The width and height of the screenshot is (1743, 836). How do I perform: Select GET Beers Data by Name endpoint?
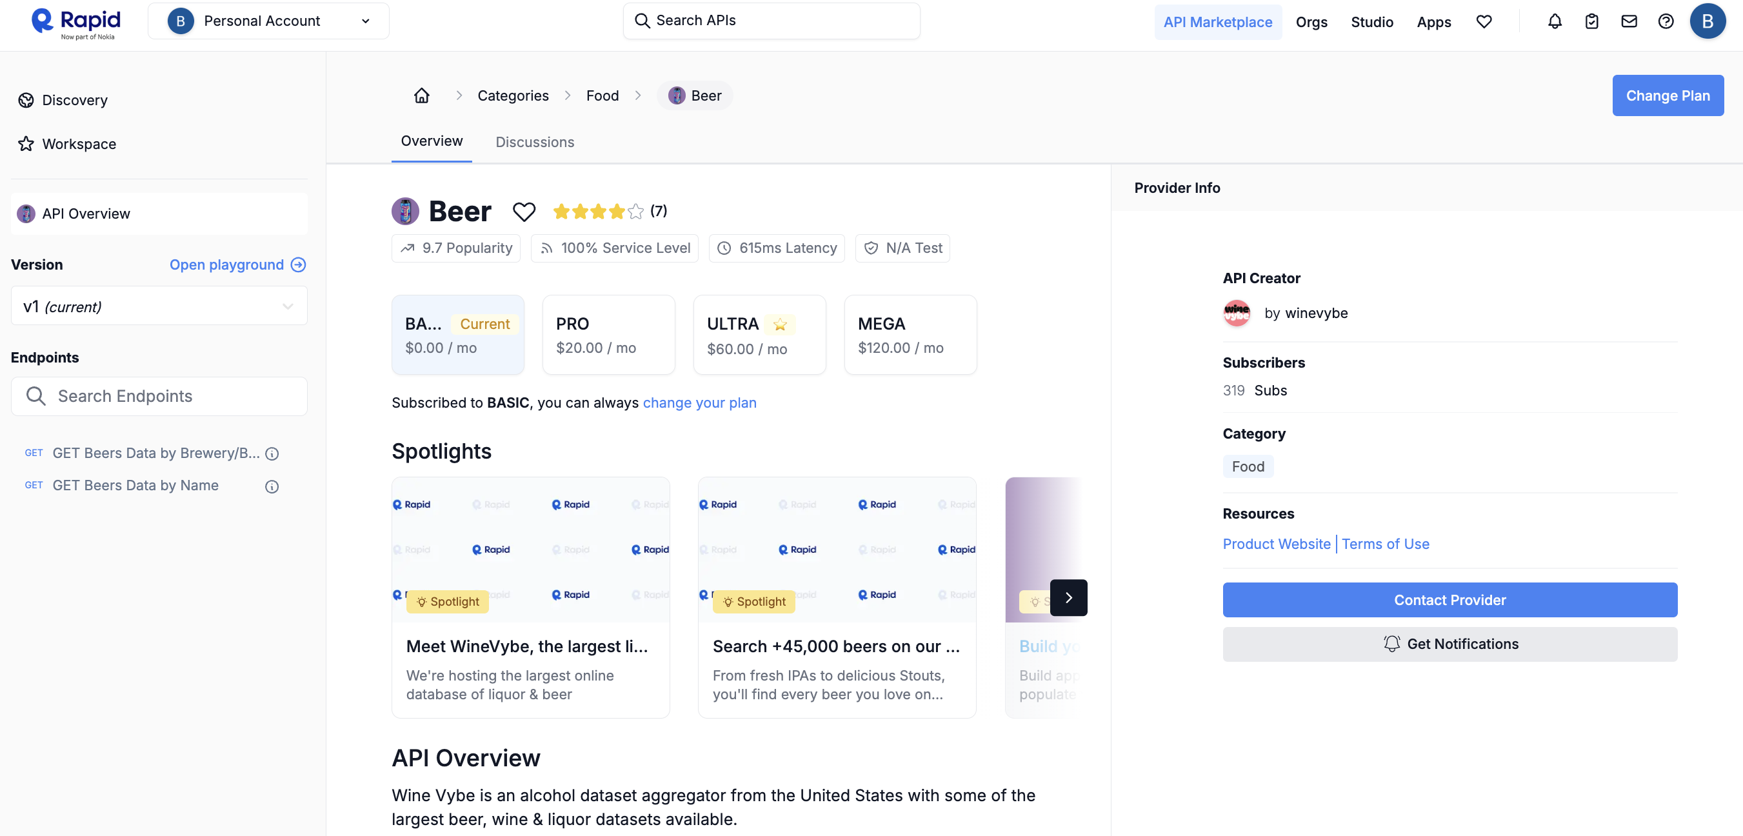point(135,486)
